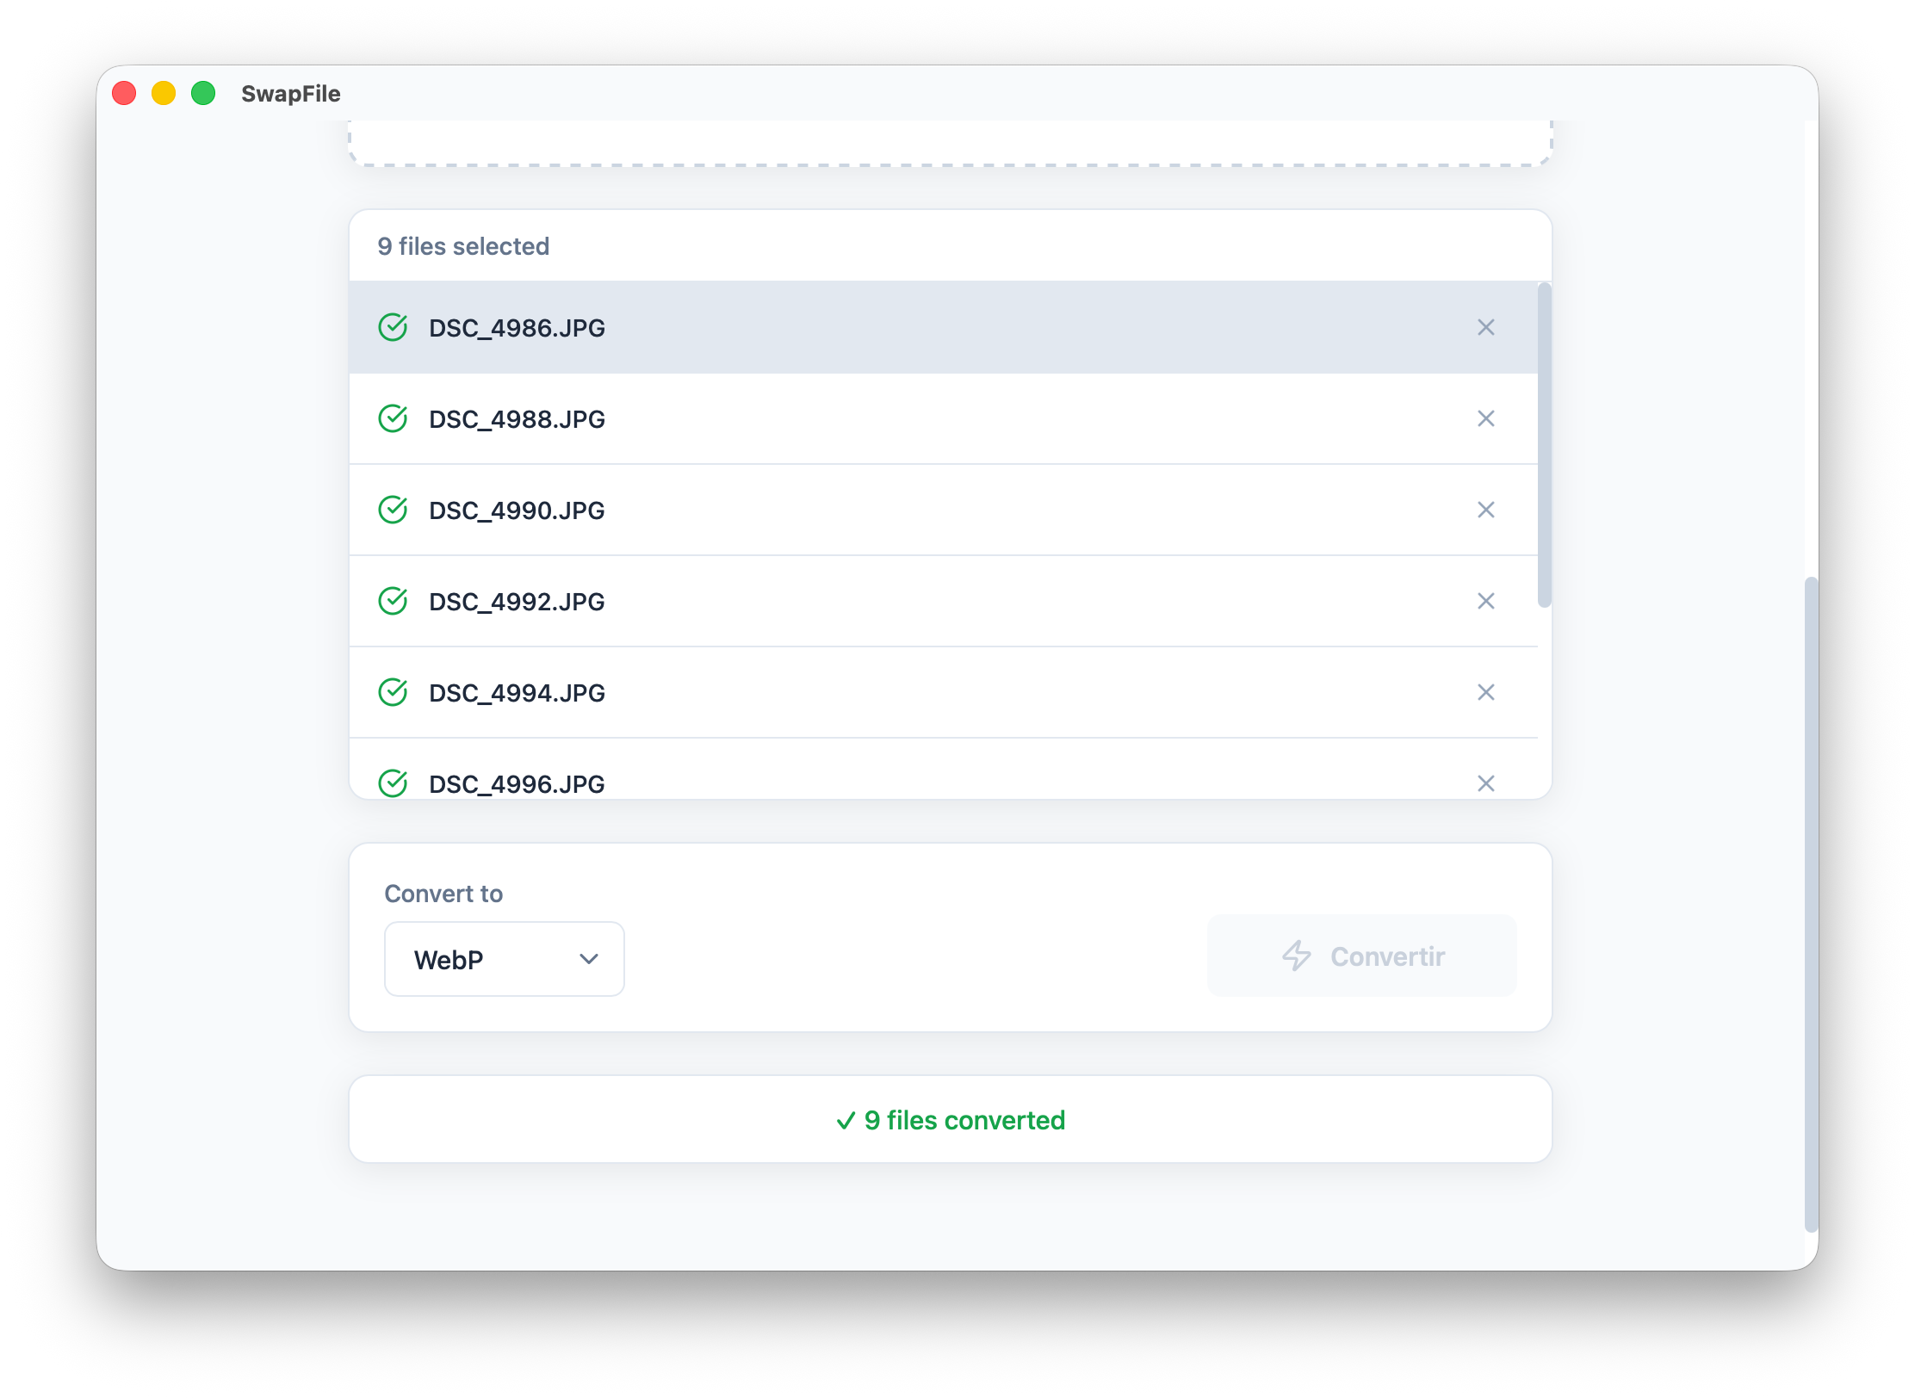Open the Convert to format dropdown

tap(504, 958)
